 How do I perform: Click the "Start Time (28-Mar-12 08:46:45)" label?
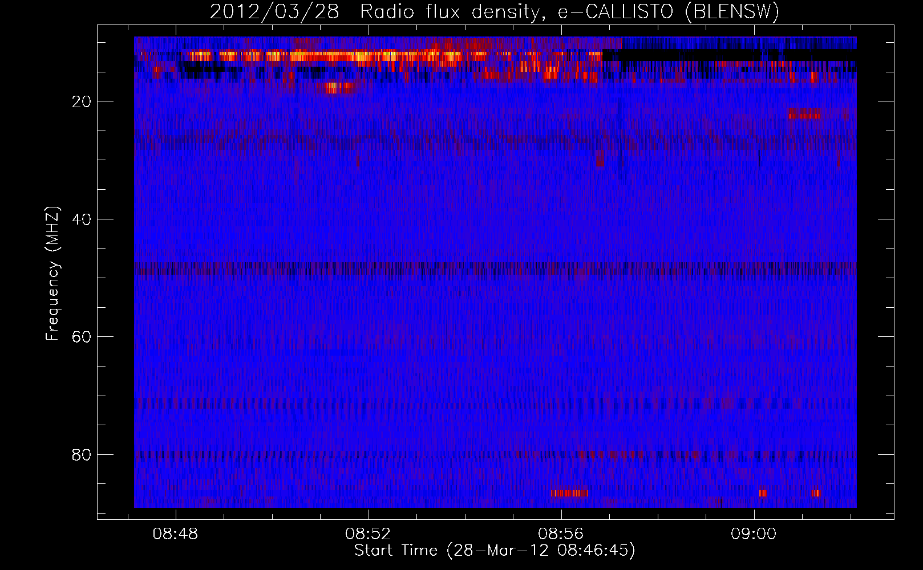495,551
